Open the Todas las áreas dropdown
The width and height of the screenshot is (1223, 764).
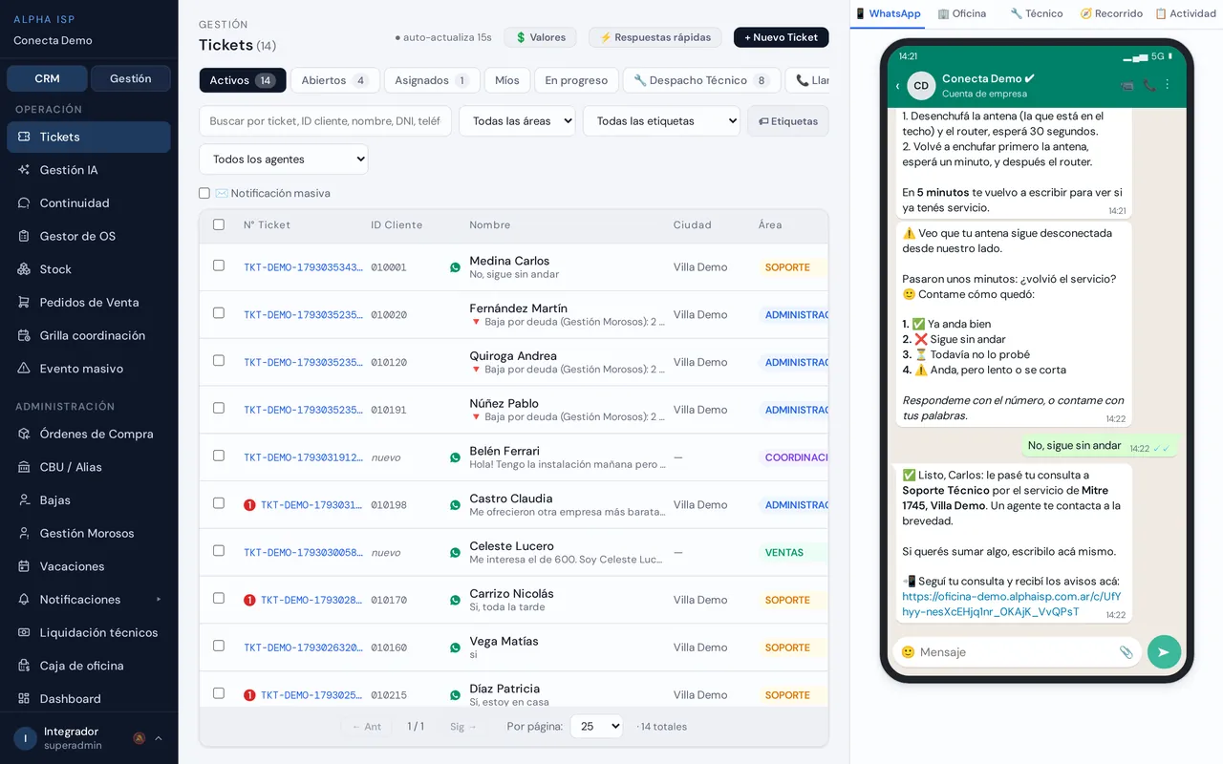point(517,121)
